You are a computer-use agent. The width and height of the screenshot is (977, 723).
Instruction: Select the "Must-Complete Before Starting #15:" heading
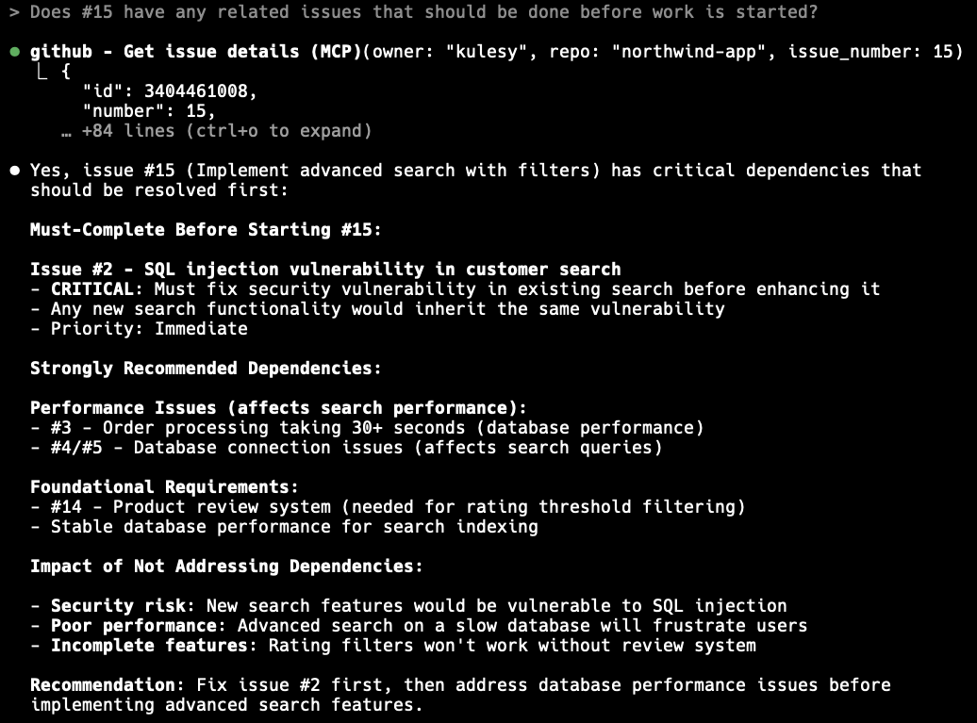[x=206, y=230]
